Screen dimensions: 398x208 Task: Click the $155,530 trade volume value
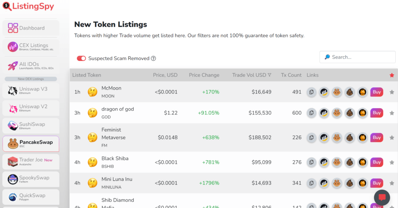tap(260, 113)
